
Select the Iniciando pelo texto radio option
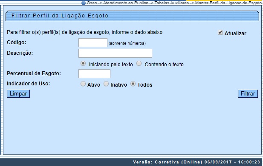83,63
